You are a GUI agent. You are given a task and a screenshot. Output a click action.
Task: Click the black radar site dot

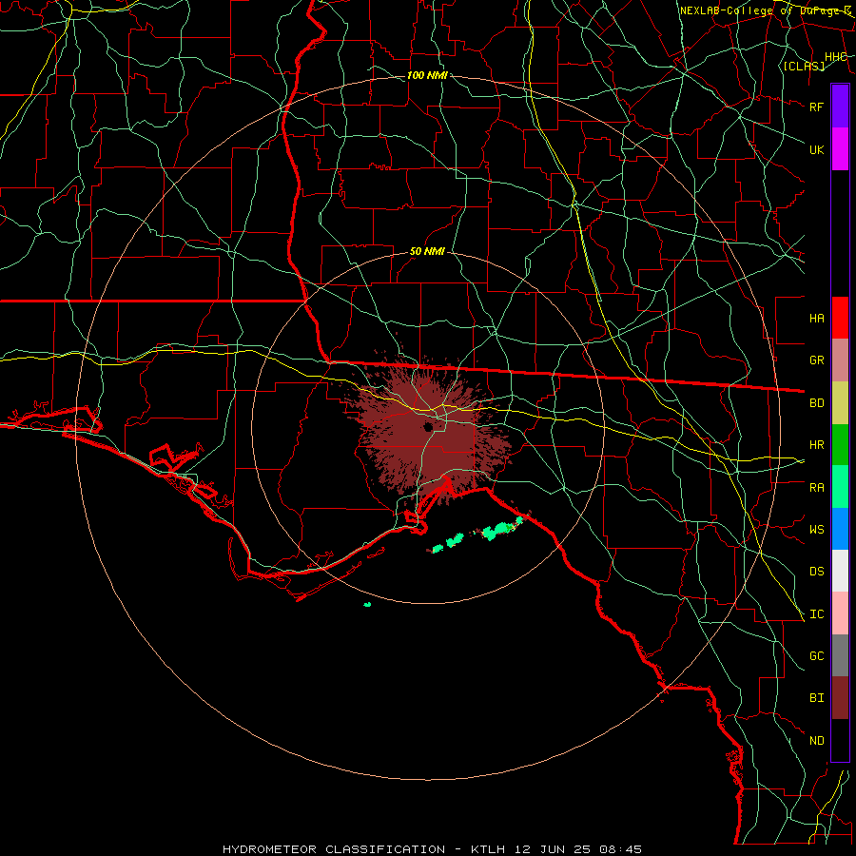pos(428,426)
